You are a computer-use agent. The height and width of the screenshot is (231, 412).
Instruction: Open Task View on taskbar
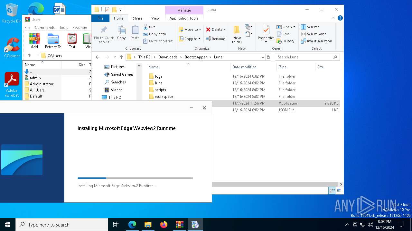[116, 225]
